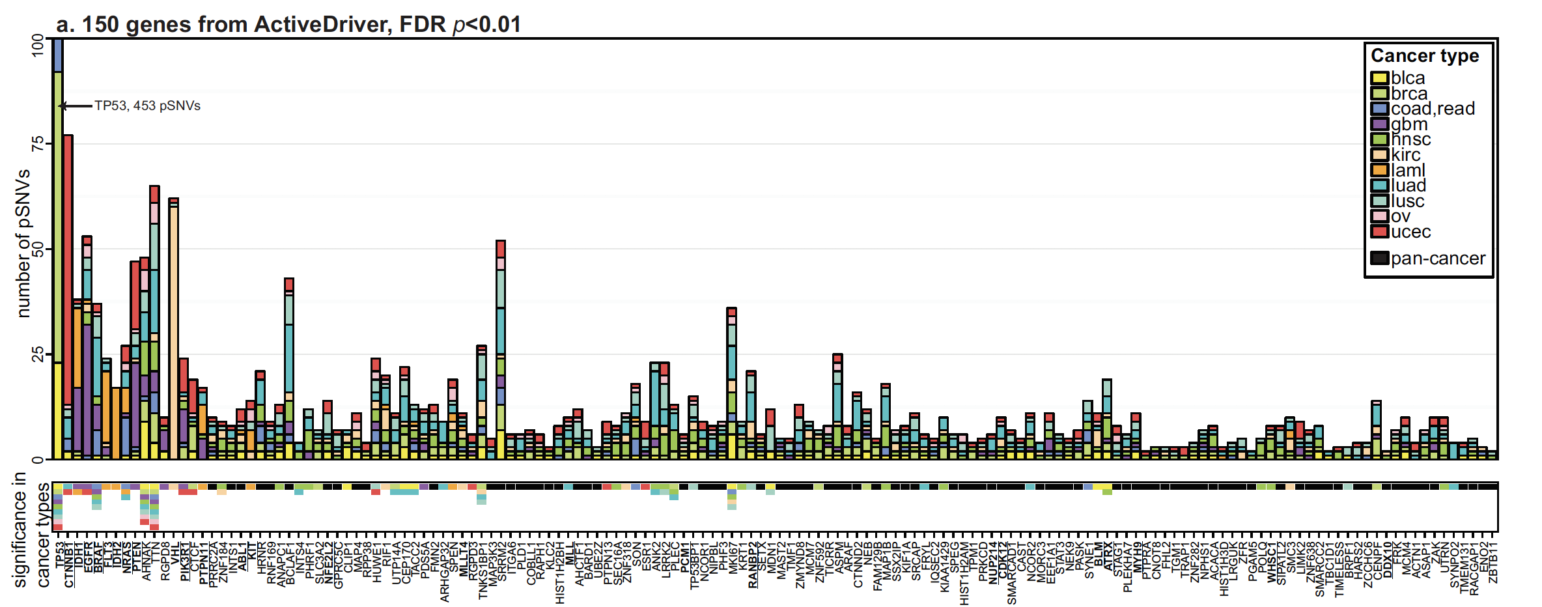Click the 'TP53, 453 pSNVs' annotation text
Image resolution: width=1542 pixels, height=607 pixels.
[148, 106]
